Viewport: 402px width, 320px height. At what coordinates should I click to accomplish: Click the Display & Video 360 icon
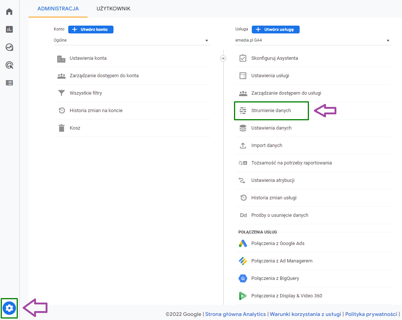[x=243, y=295]
